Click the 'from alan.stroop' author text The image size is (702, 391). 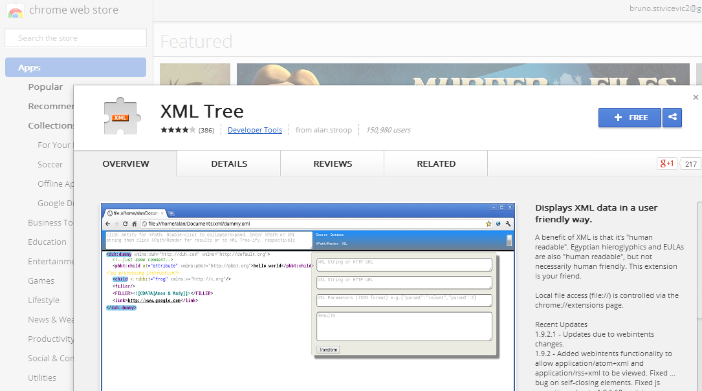coord(324,130)
